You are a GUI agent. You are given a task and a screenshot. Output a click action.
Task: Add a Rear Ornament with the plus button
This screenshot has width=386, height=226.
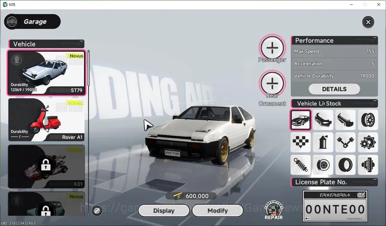click(x=272, y=83)
